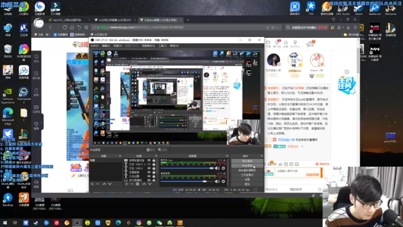The height and width of the screenshot is (227, 403).
Task: Click OBS 工作室模式 button
Action: click(x=247, y=175)
